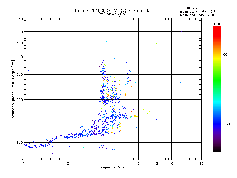Viewport: 237px width, 178px height.
Task: Click the y-axis tick label '75'
Action: coord(21,159)
